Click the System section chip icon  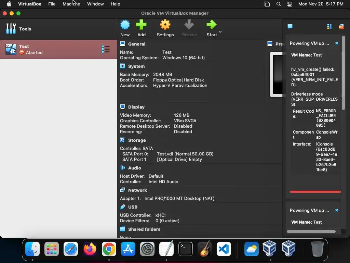coord(123,66)
